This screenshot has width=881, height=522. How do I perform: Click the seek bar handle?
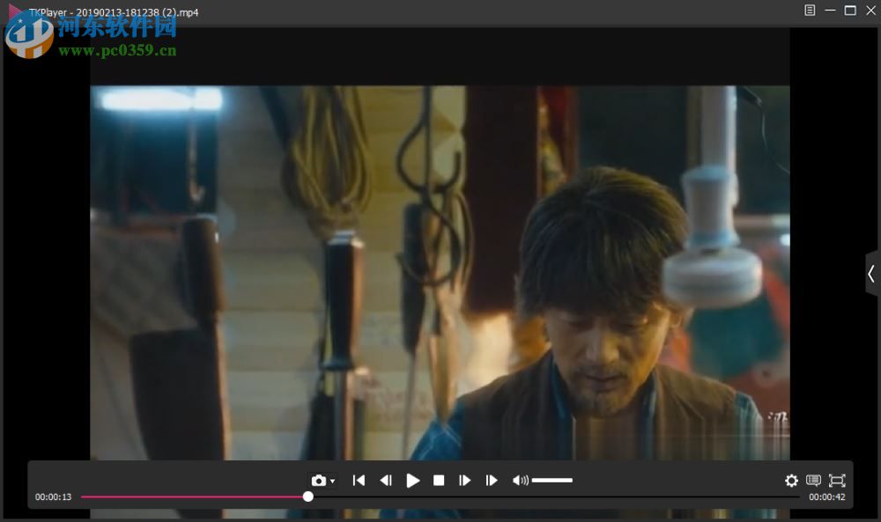click(x=307, y=496)
